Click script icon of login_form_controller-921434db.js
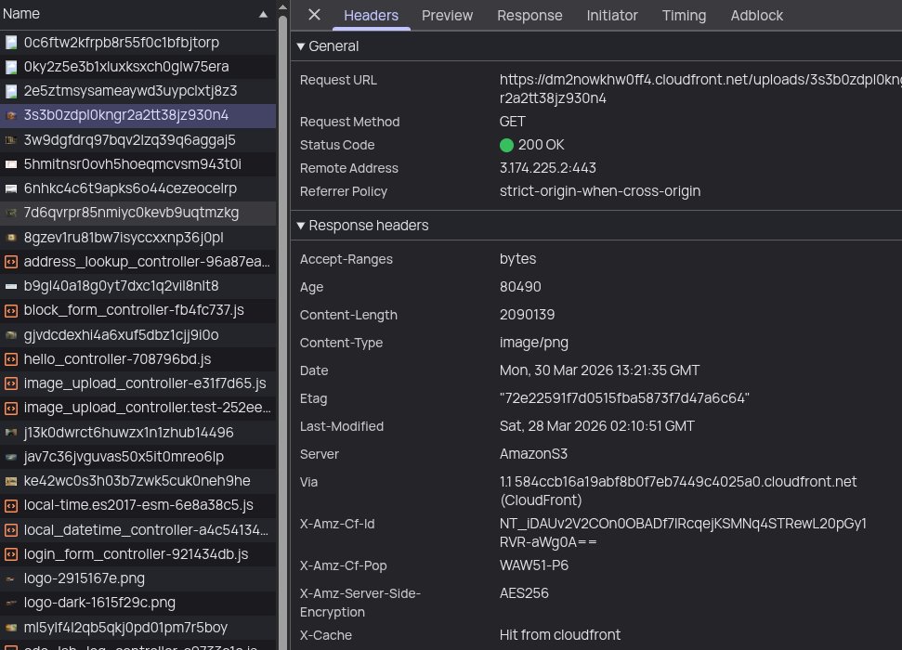This screenshot has width=902, height=650. coord(11,554)
